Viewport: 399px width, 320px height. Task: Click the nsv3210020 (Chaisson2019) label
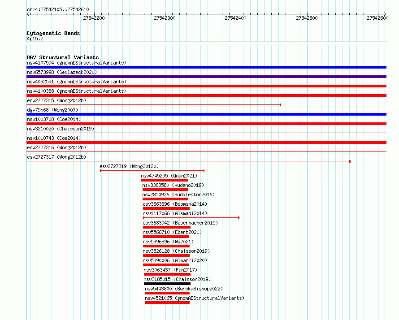click(61, 129)
